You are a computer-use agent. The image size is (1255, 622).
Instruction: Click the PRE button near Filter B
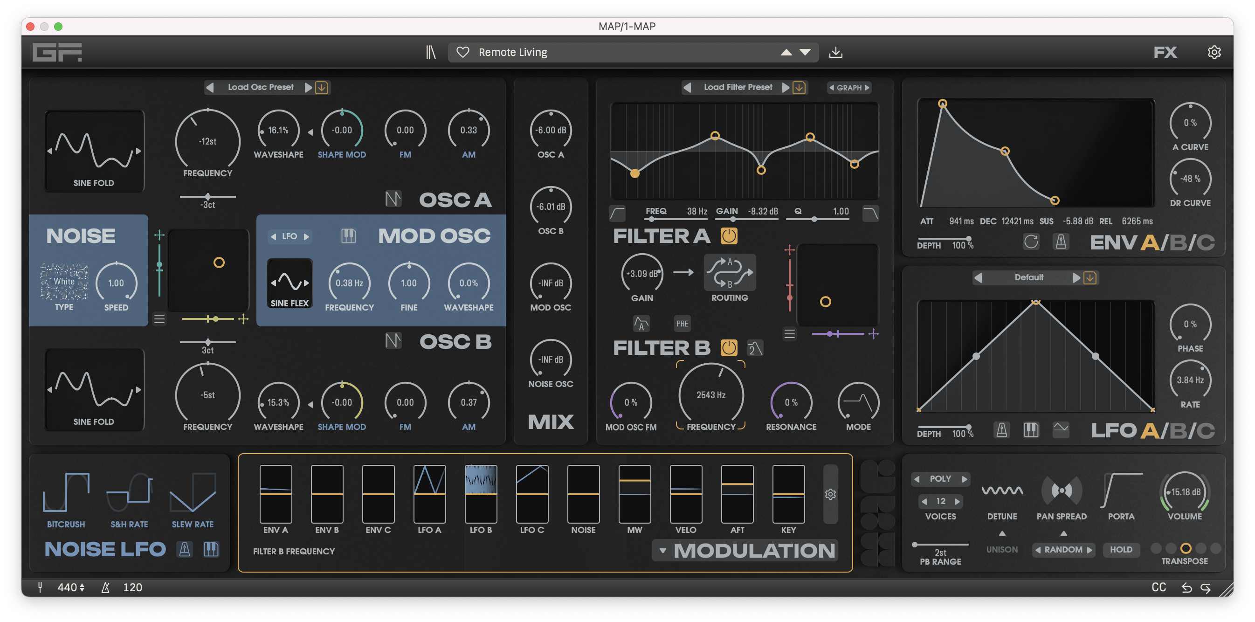(682, 324)
